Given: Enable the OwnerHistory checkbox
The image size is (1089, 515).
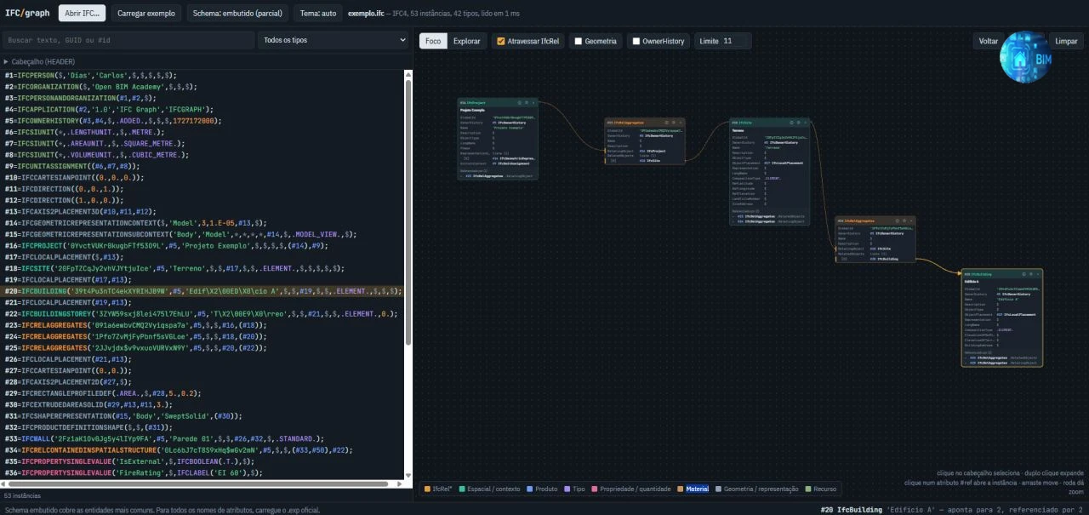Looking at the screenshot, I should [636, 41].
